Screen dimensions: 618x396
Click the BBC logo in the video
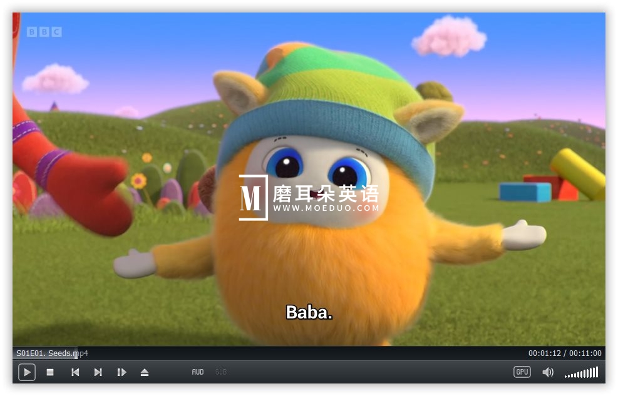pos(43,30)
